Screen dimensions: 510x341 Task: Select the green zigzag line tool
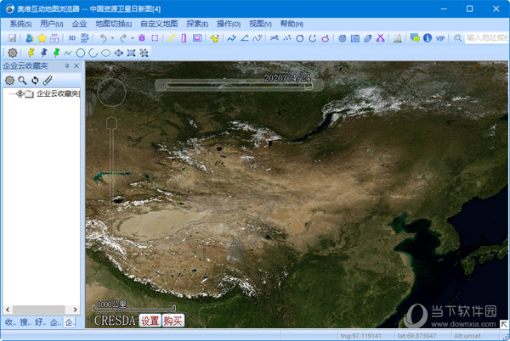point(68,53)
